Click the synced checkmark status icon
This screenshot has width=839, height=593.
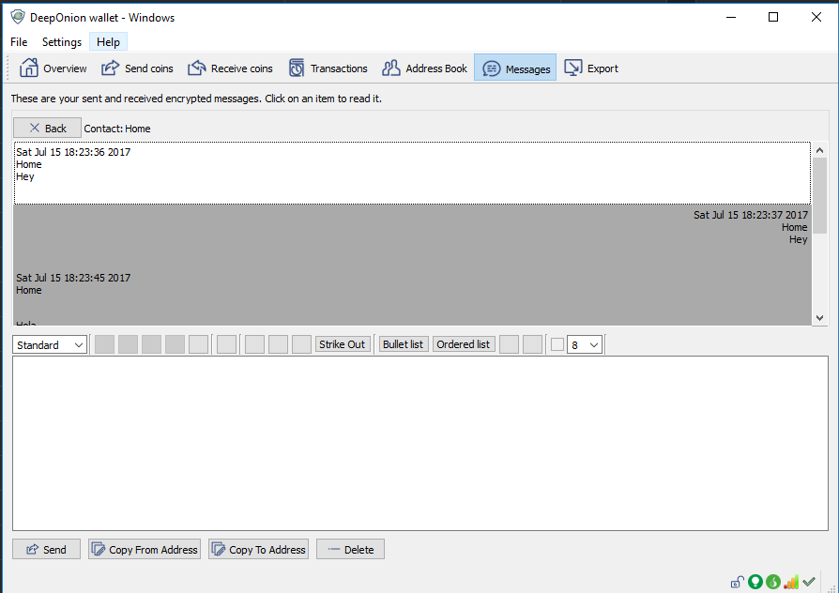[809, 582]
